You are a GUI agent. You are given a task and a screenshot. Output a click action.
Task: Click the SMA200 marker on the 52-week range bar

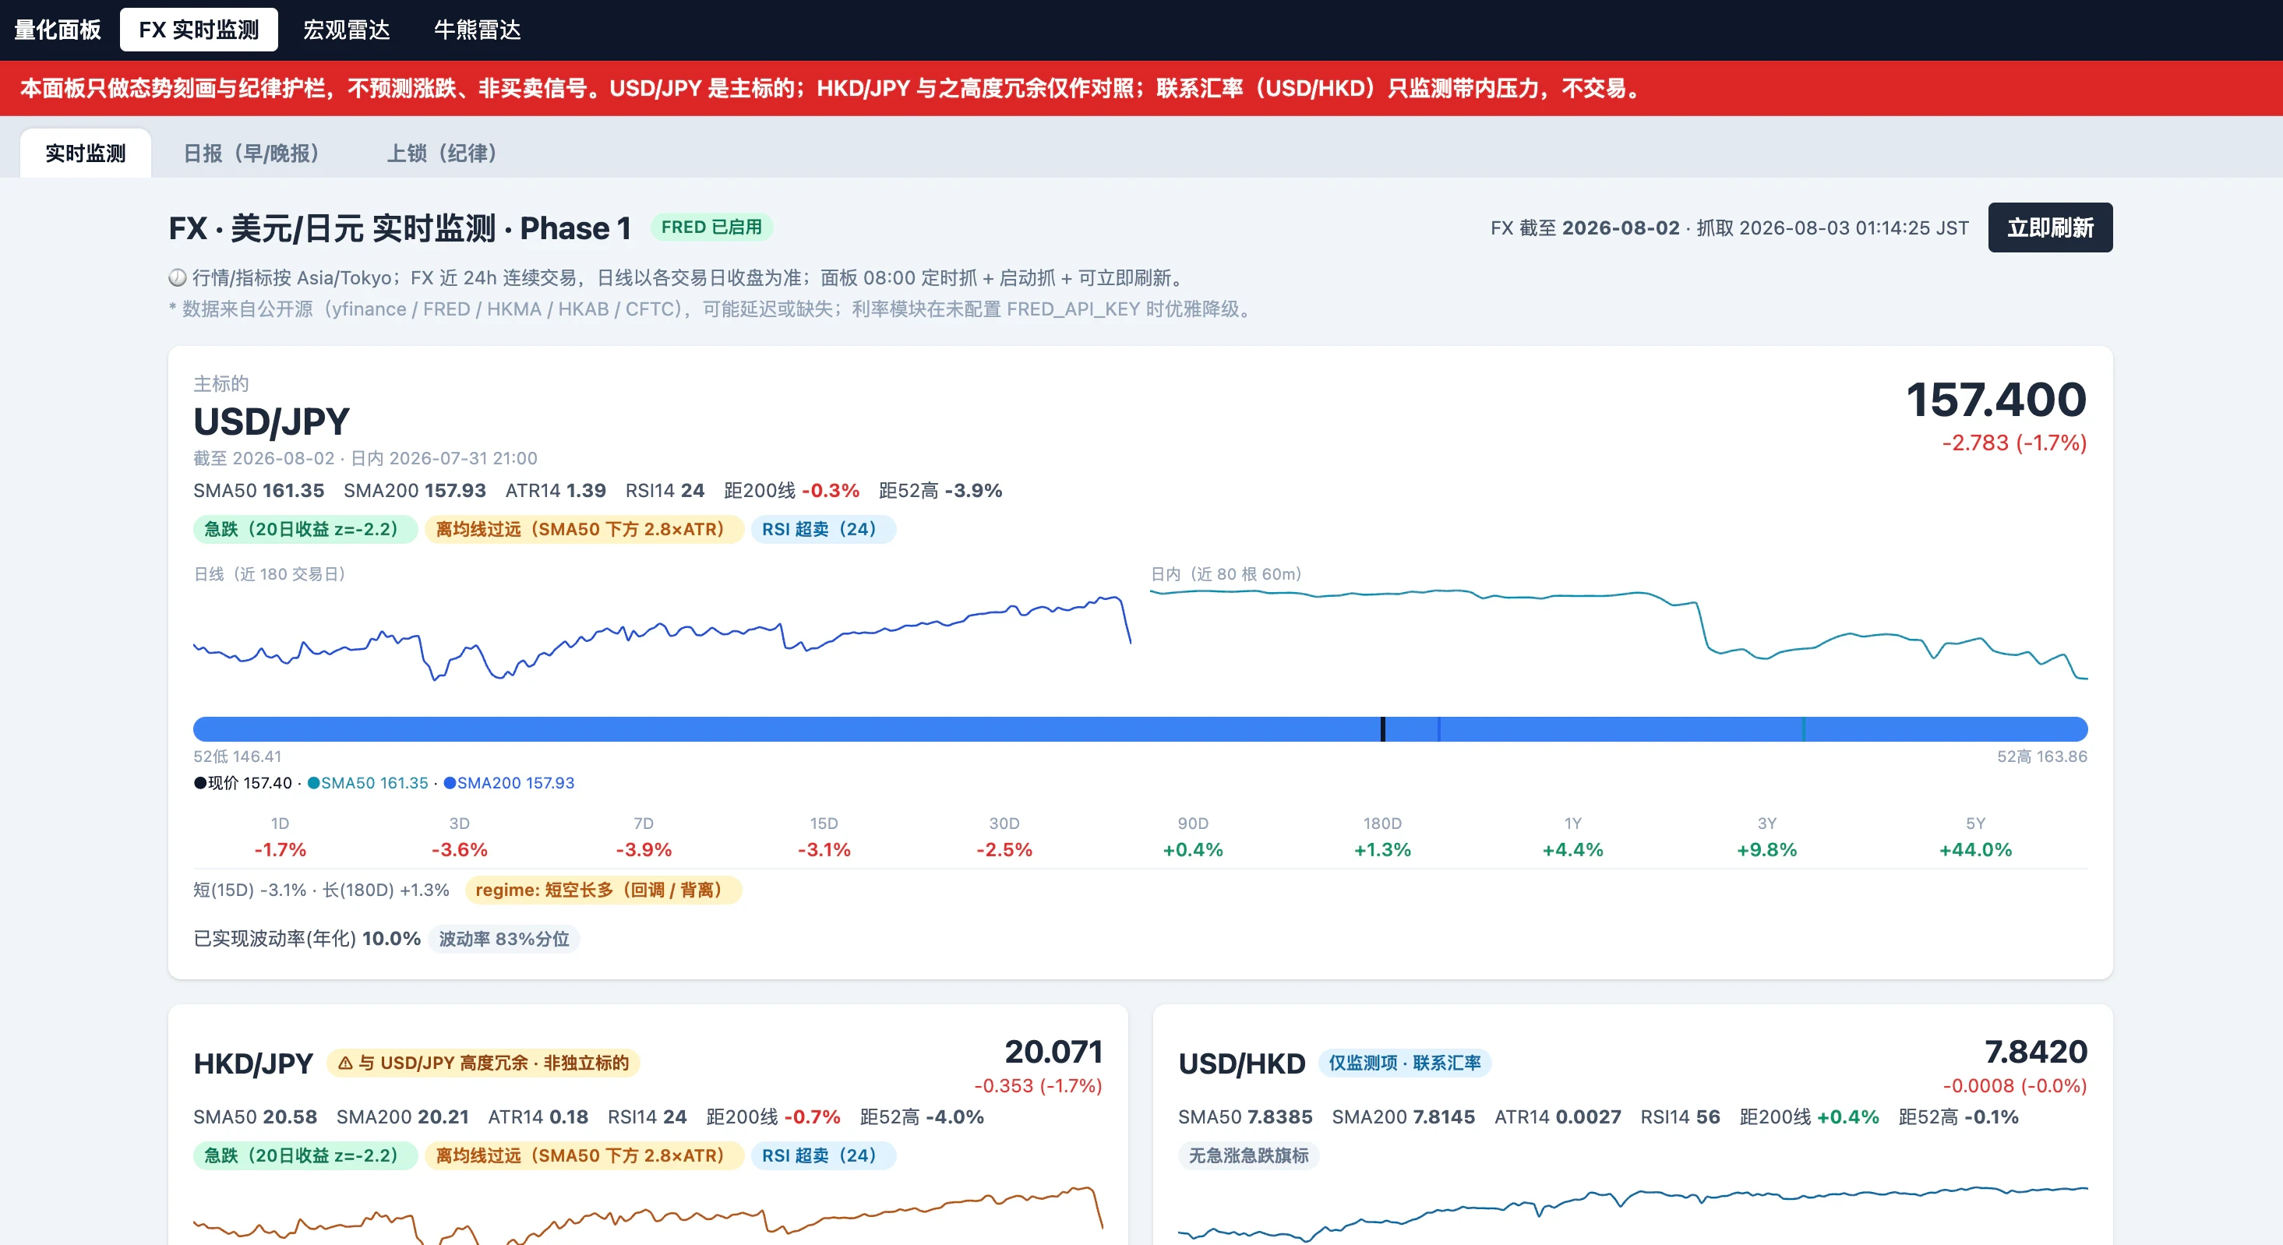(x=1438, y=729)
